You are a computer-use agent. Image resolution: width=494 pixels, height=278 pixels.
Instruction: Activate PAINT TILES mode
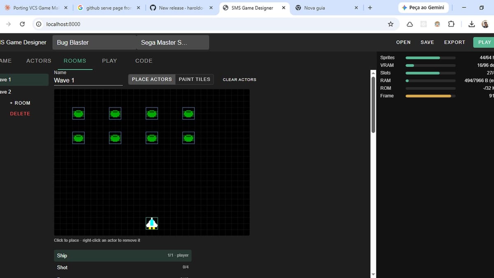coord(194,79)
